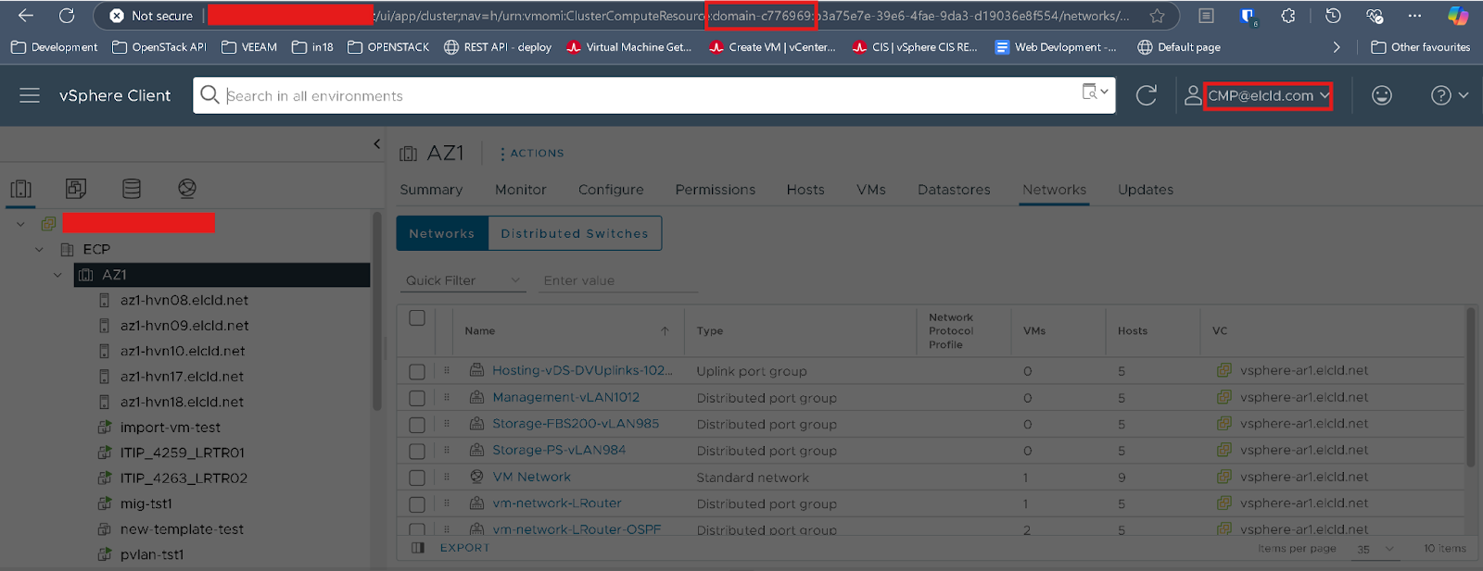Click the vSphere refresh icon
1483x571 pixels.
coord(1147,95)
